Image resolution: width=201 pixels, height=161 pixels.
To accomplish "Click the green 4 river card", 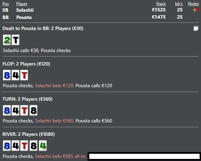I will pos(43,146).
